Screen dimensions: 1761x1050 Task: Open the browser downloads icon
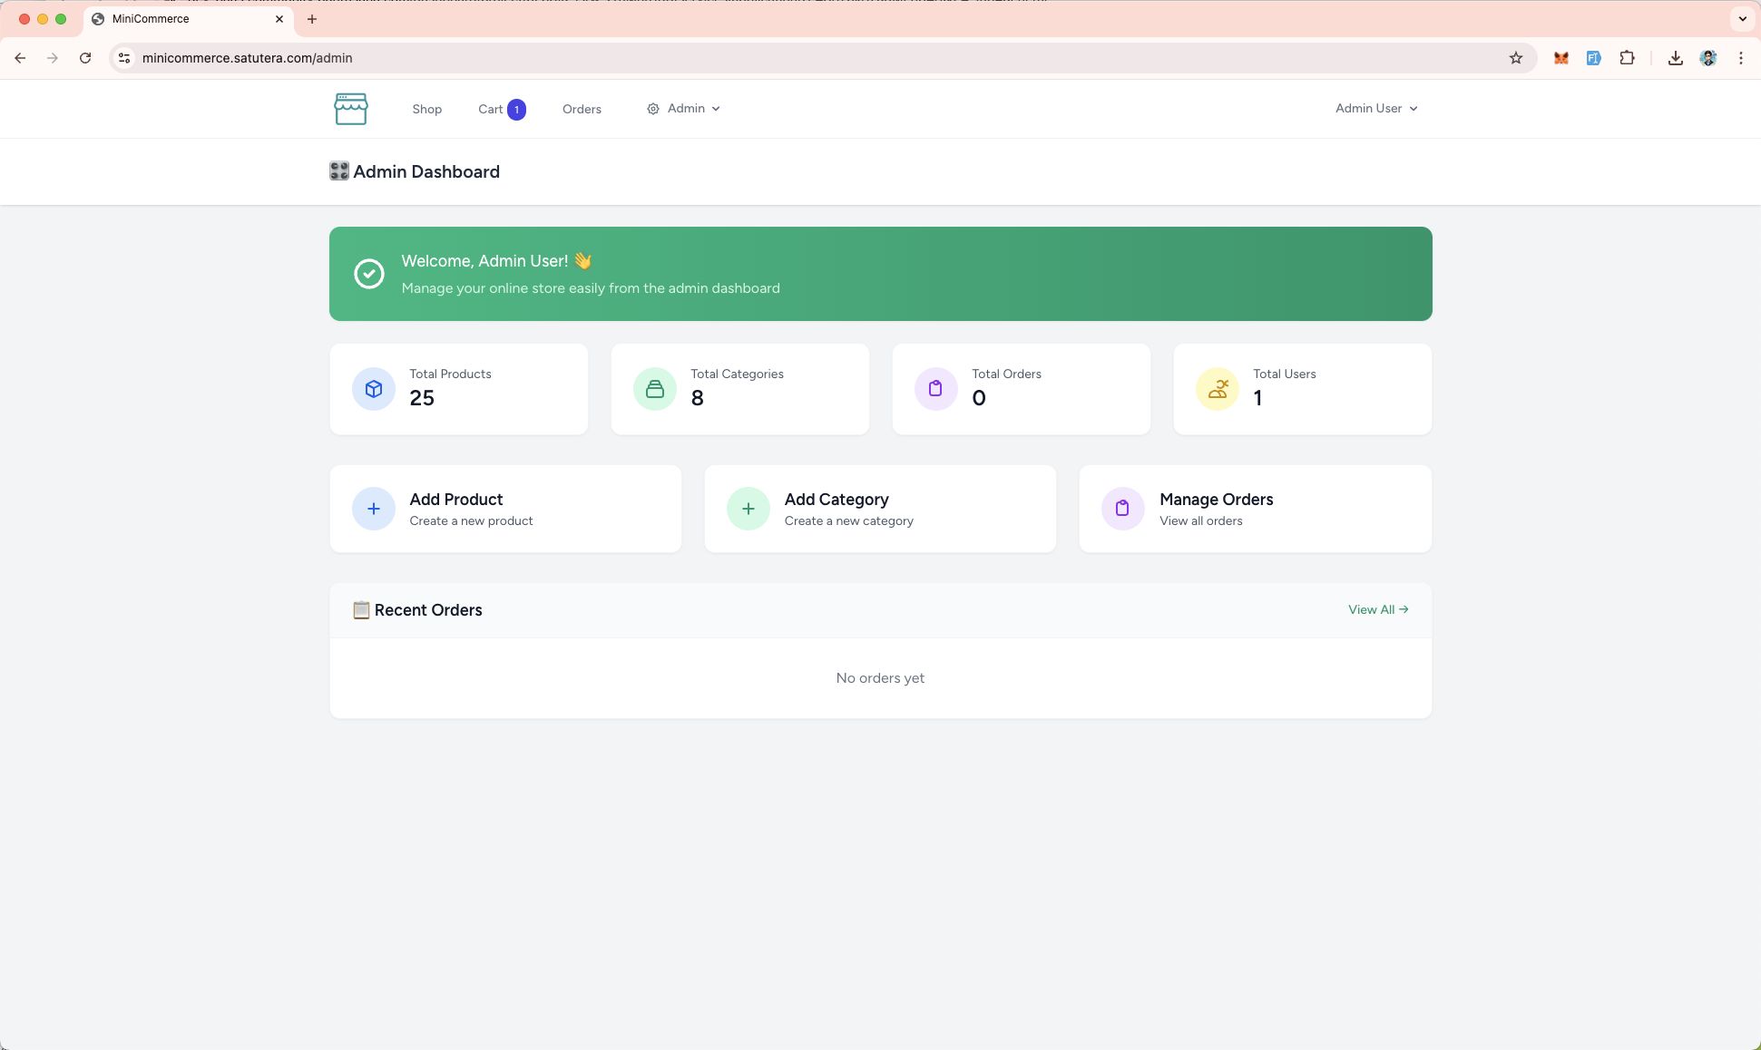point(1675,58)
